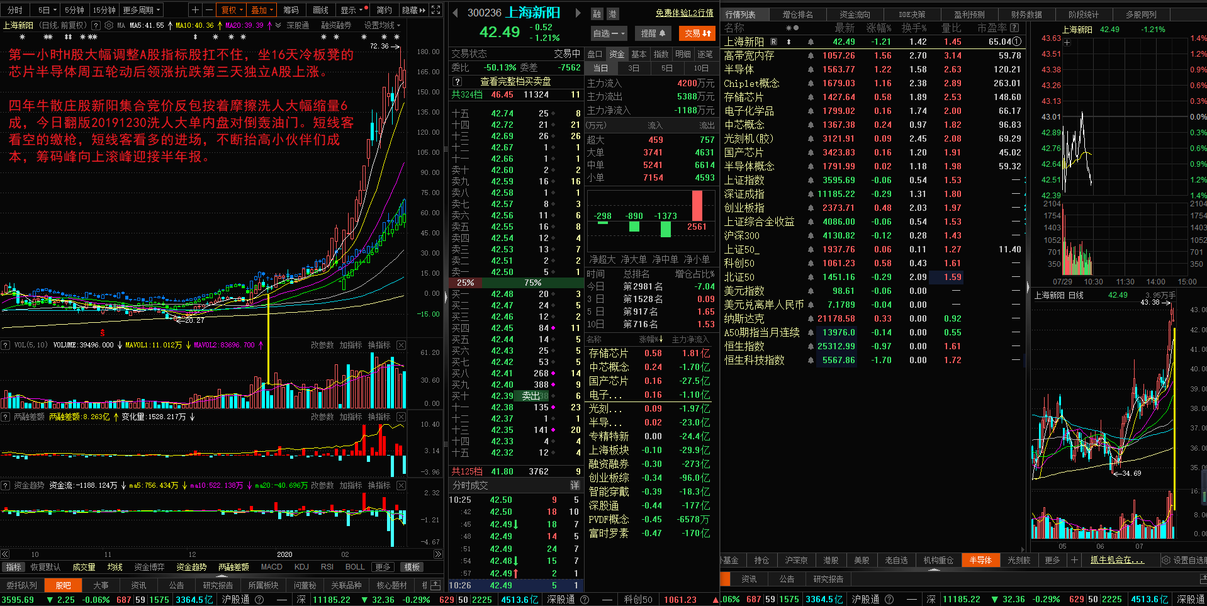The image size is (1207, 606).
Task: Open 自选一 watchlist dropdown
Action: (609, 33)
